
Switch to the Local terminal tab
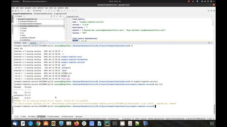tap(24, 43)
